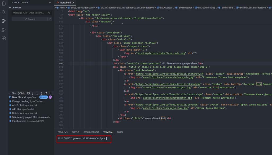Click the main branch badge
272x155 pixels.
[43, 97]
